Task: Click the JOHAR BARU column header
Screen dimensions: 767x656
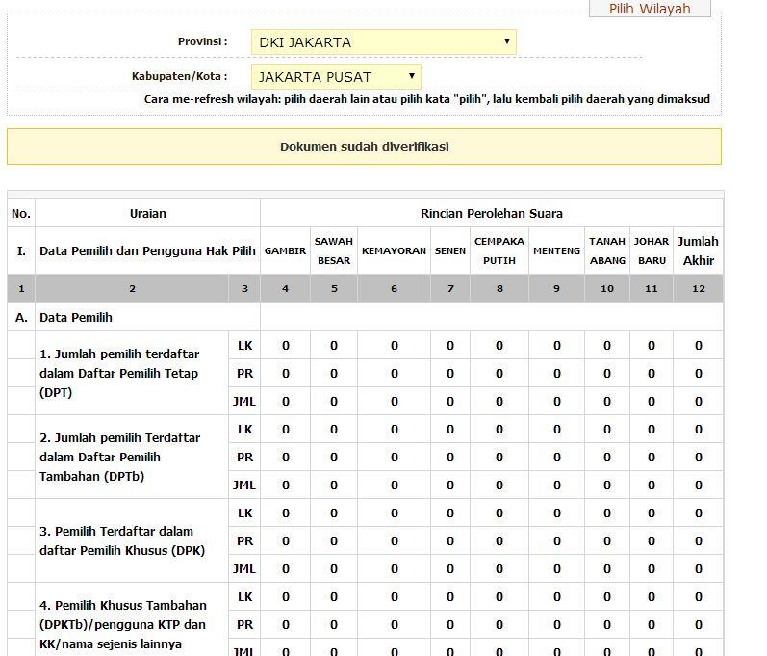Action: coord(652,250)
